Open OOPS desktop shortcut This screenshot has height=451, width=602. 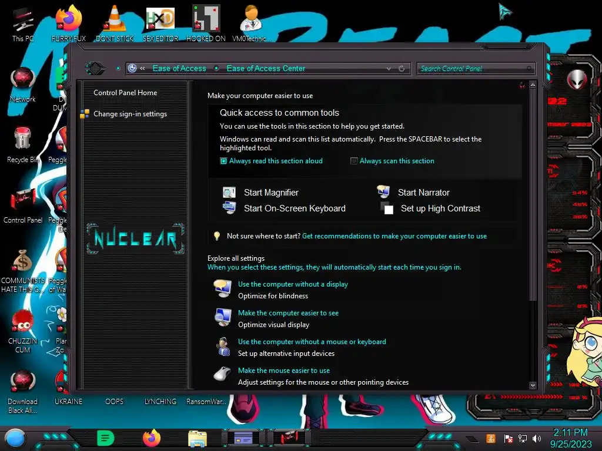click(115, 401)
